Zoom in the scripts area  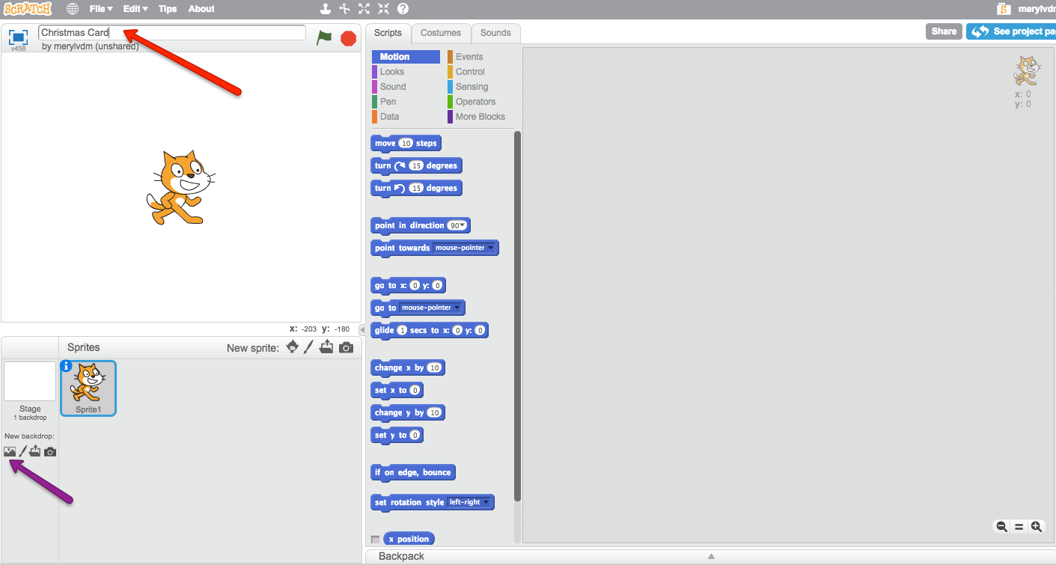click(1037, 527)
